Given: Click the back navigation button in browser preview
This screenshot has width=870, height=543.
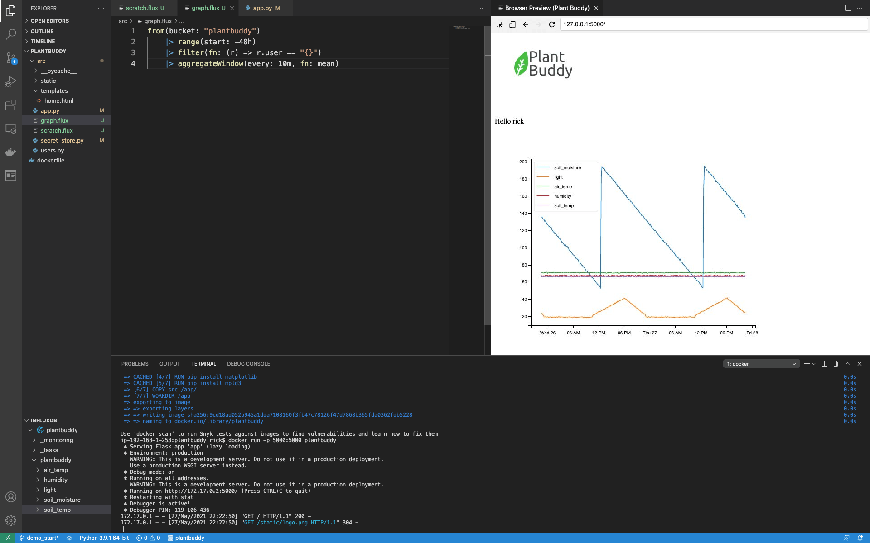Looking at the screenshot, I should pos(526,24).
